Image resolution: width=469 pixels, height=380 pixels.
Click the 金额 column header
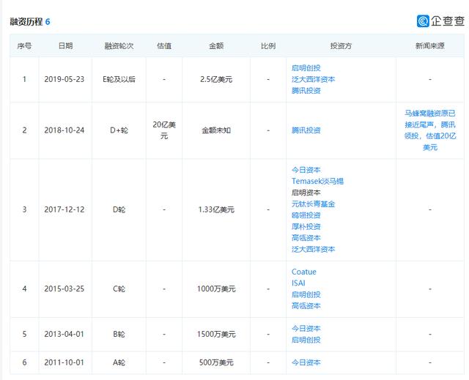(216, 46)
